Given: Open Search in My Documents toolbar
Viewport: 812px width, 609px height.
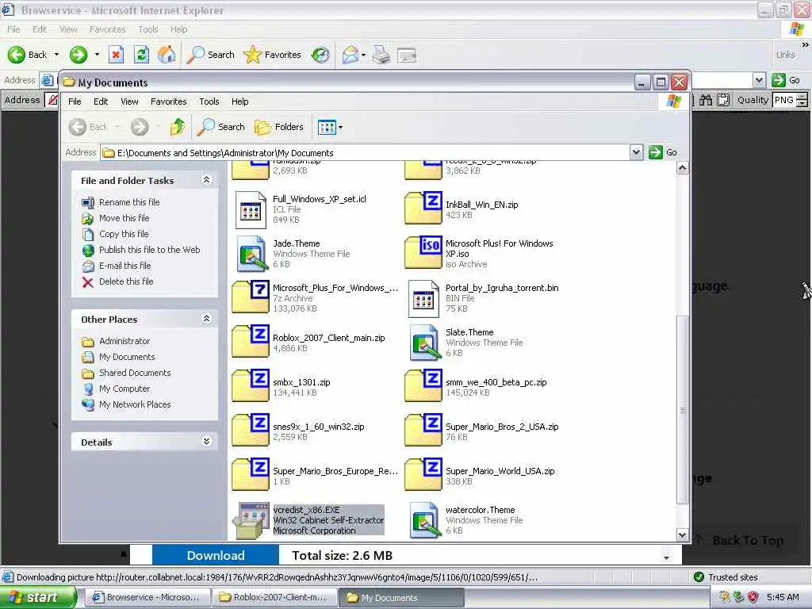Looking at the screenshot, I should point(221,127).
